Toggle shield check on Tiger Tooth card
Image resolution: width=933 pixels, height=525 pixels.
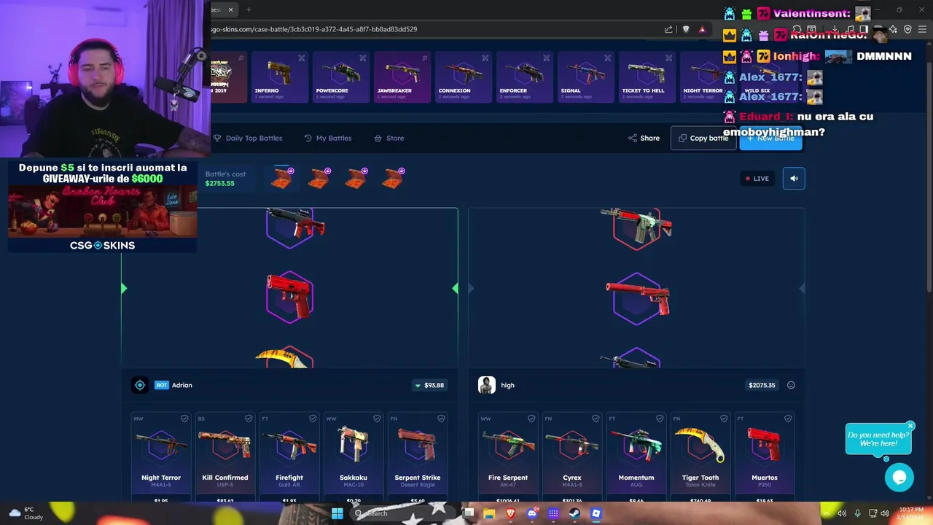pos(724,419)
